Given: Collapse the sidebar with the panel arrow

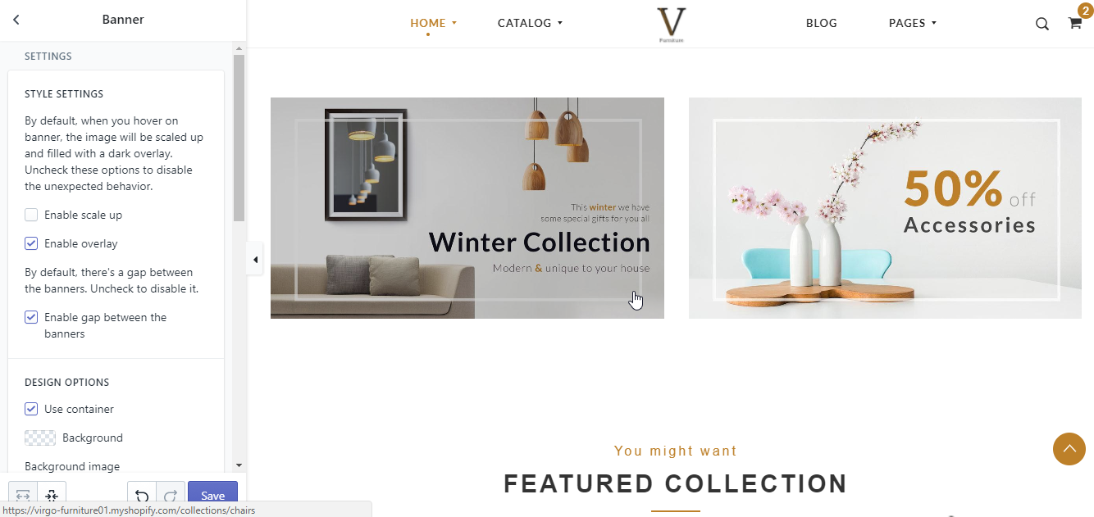Looking at the screenshot, I should (x=255, y=260).
